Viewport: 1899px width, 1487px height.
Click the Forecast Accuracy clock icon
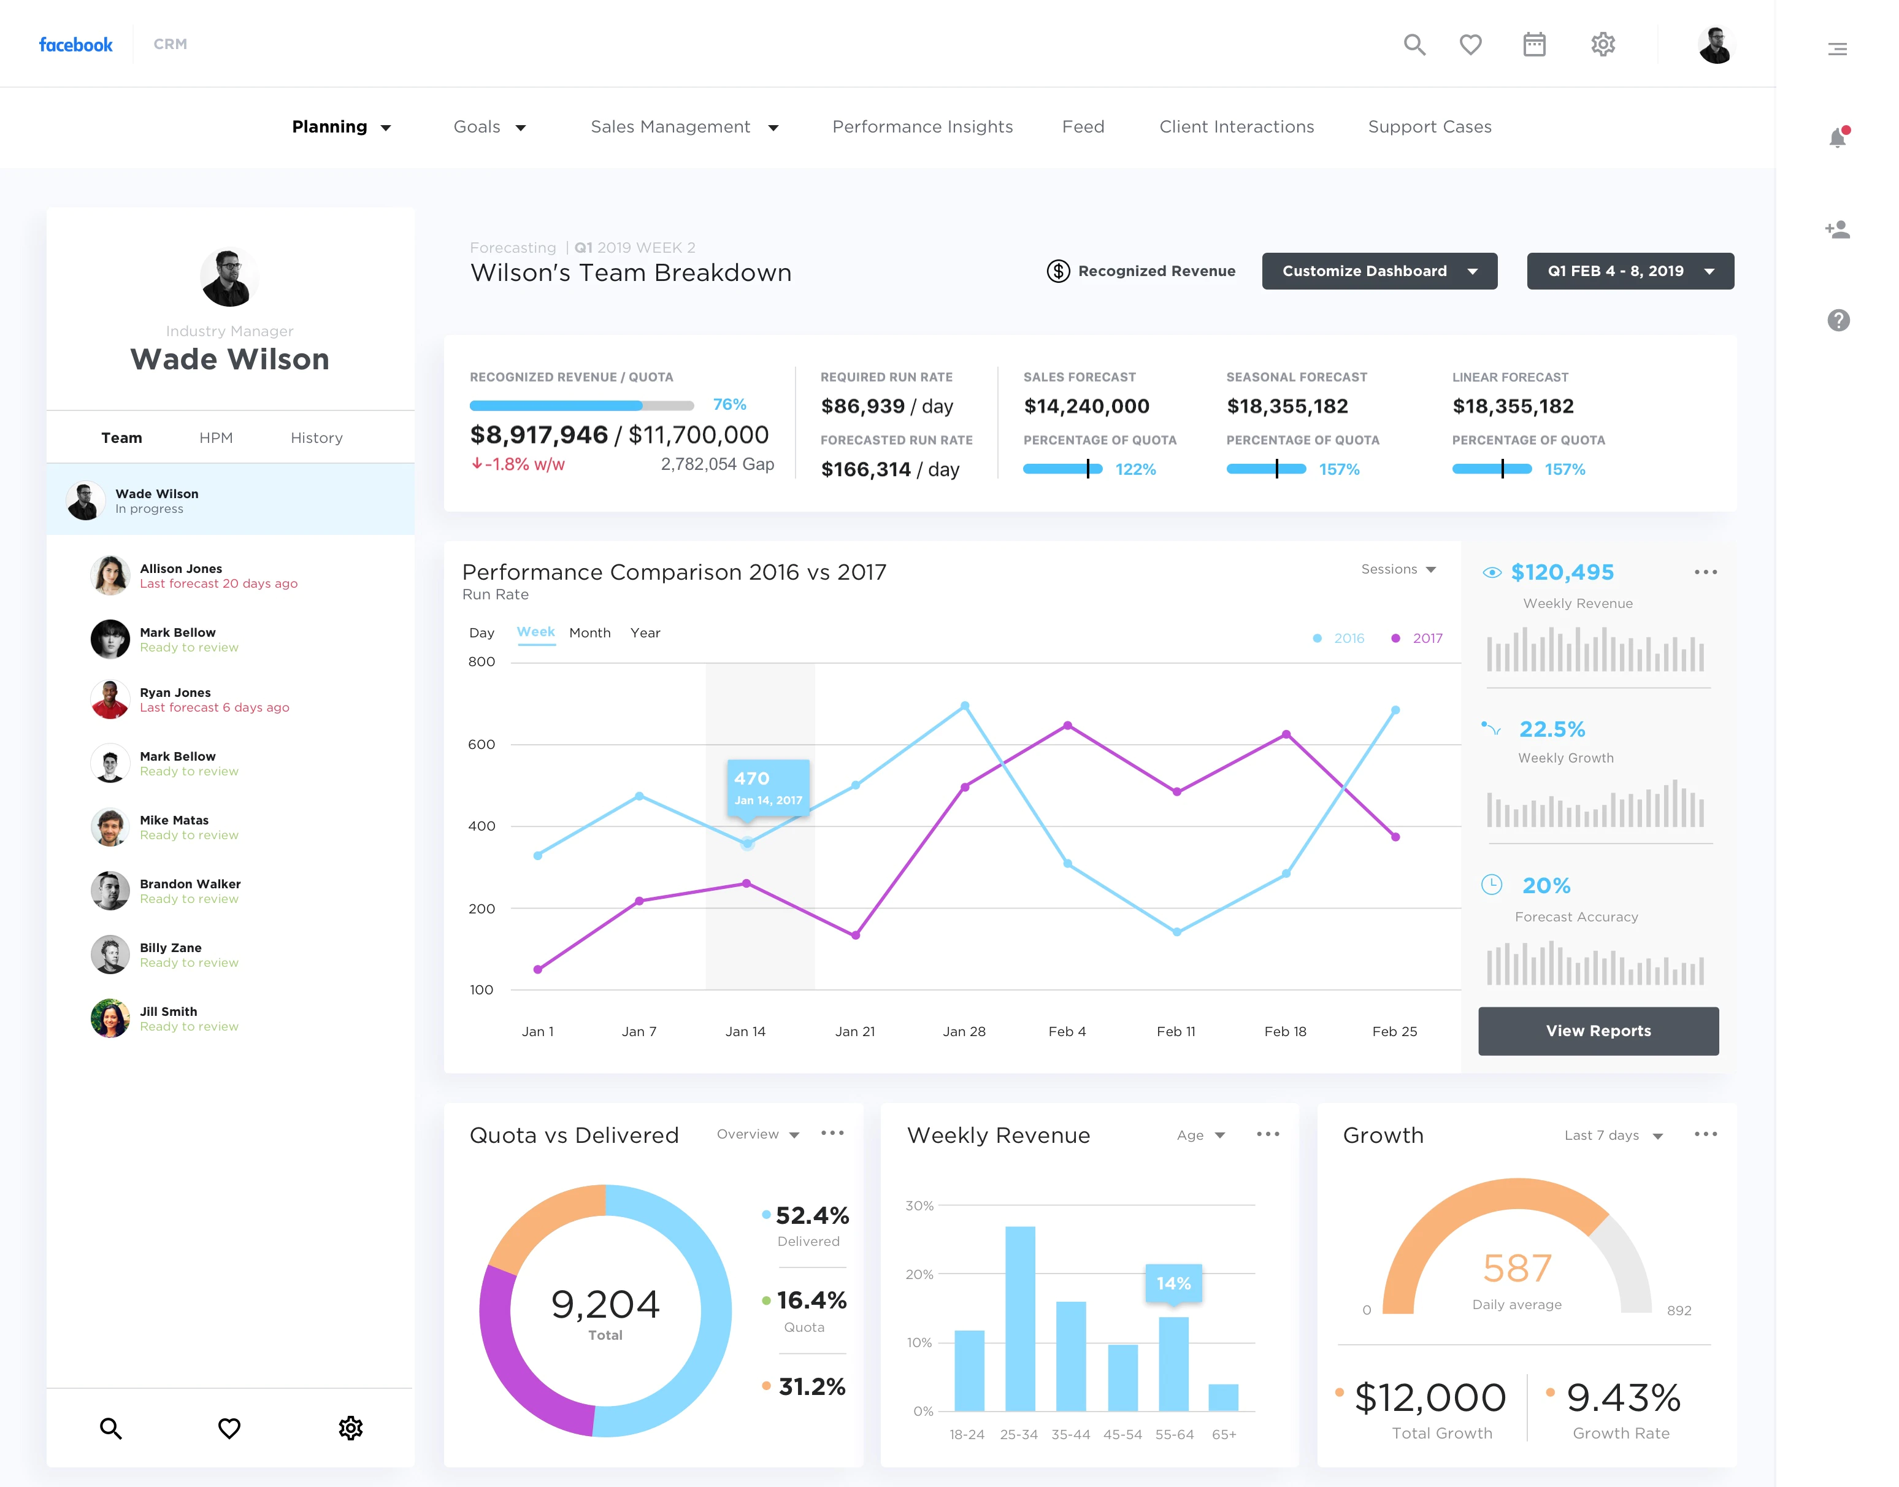1492,885
